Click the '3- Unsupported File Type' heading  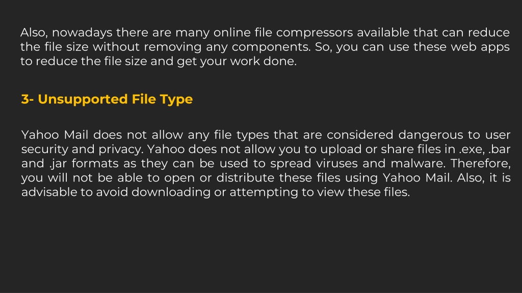[x=107, y=99]
